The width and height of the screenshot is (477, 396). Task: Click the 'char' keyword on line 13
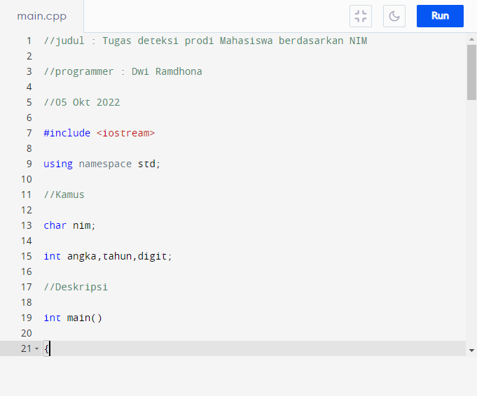point(55,225)
